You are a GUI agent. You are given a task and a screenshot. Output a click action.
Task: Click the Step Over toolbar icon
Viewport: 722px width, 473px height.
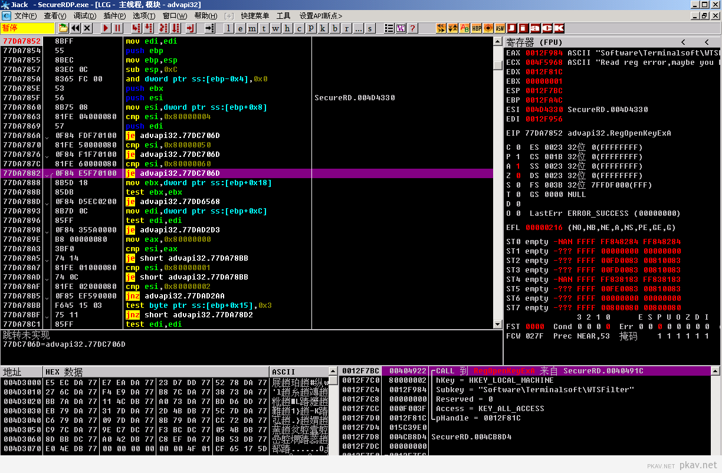pyautogui.click(x=148, y=28)
